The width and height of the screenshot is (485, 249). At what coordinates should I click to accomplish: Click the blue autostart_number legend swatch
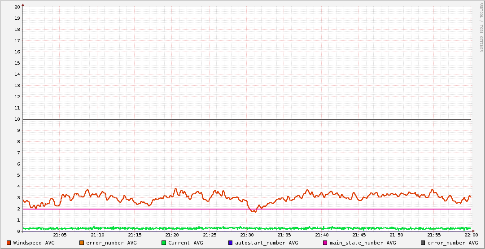click(231, 243)
